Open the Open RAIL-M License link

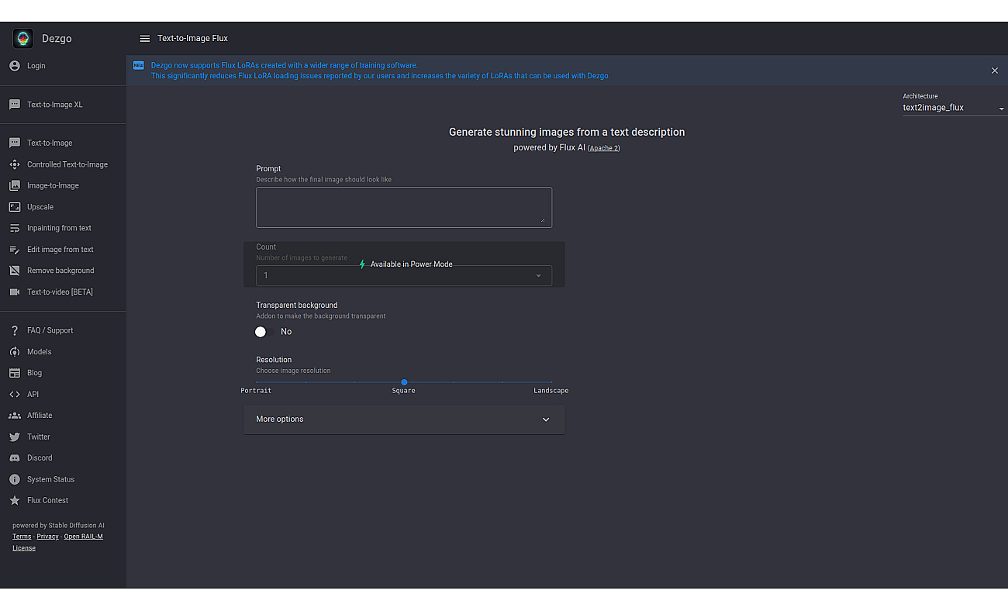(57, 542)
